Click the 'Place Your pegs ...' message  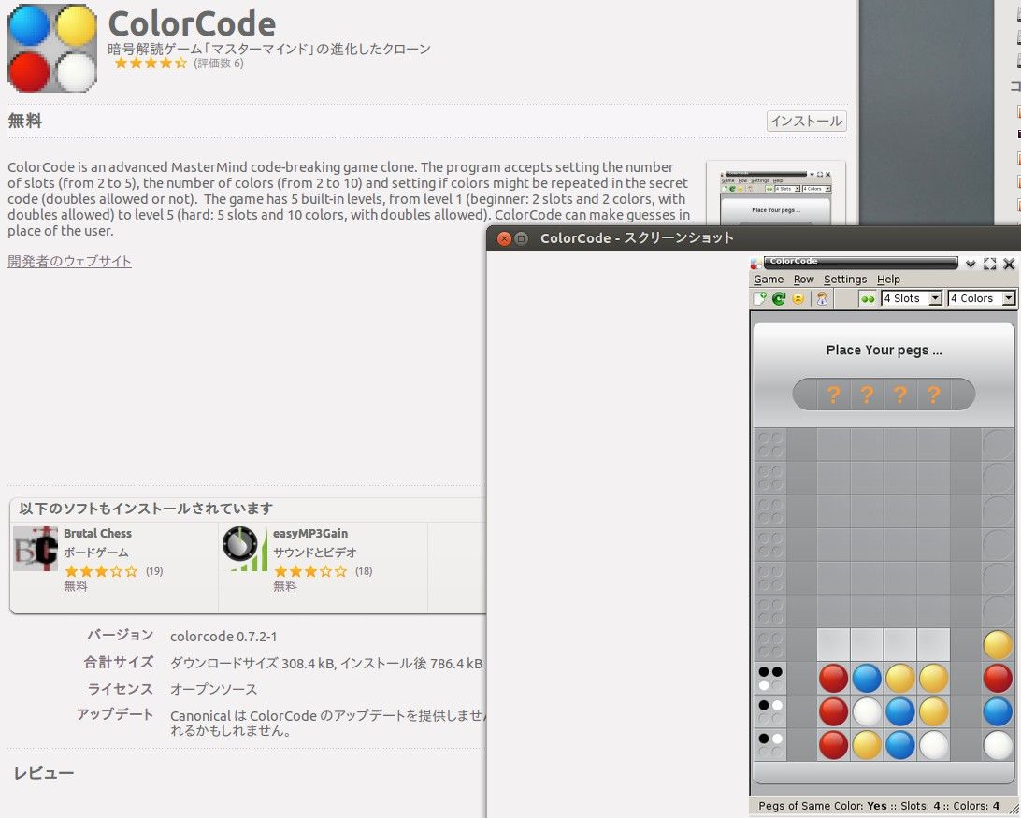click(884, 351)
